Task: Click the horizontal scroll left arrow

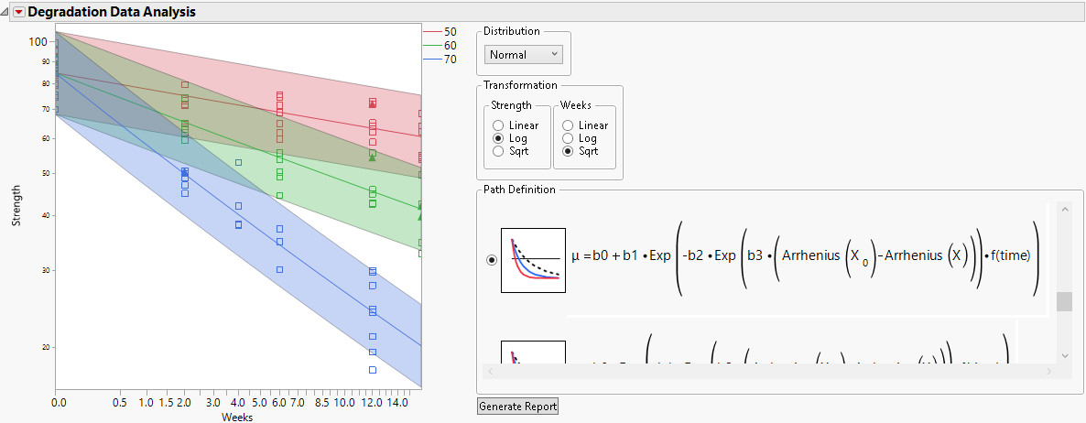Action: click(490, 371)
